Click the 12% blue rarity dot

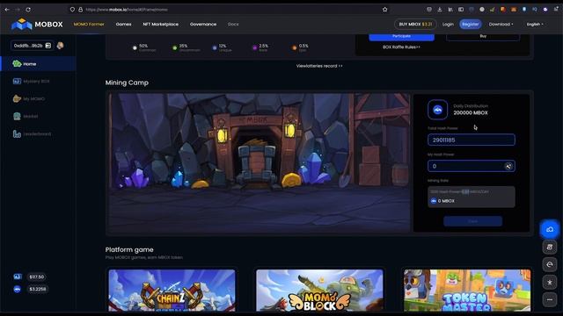(215, 47)
